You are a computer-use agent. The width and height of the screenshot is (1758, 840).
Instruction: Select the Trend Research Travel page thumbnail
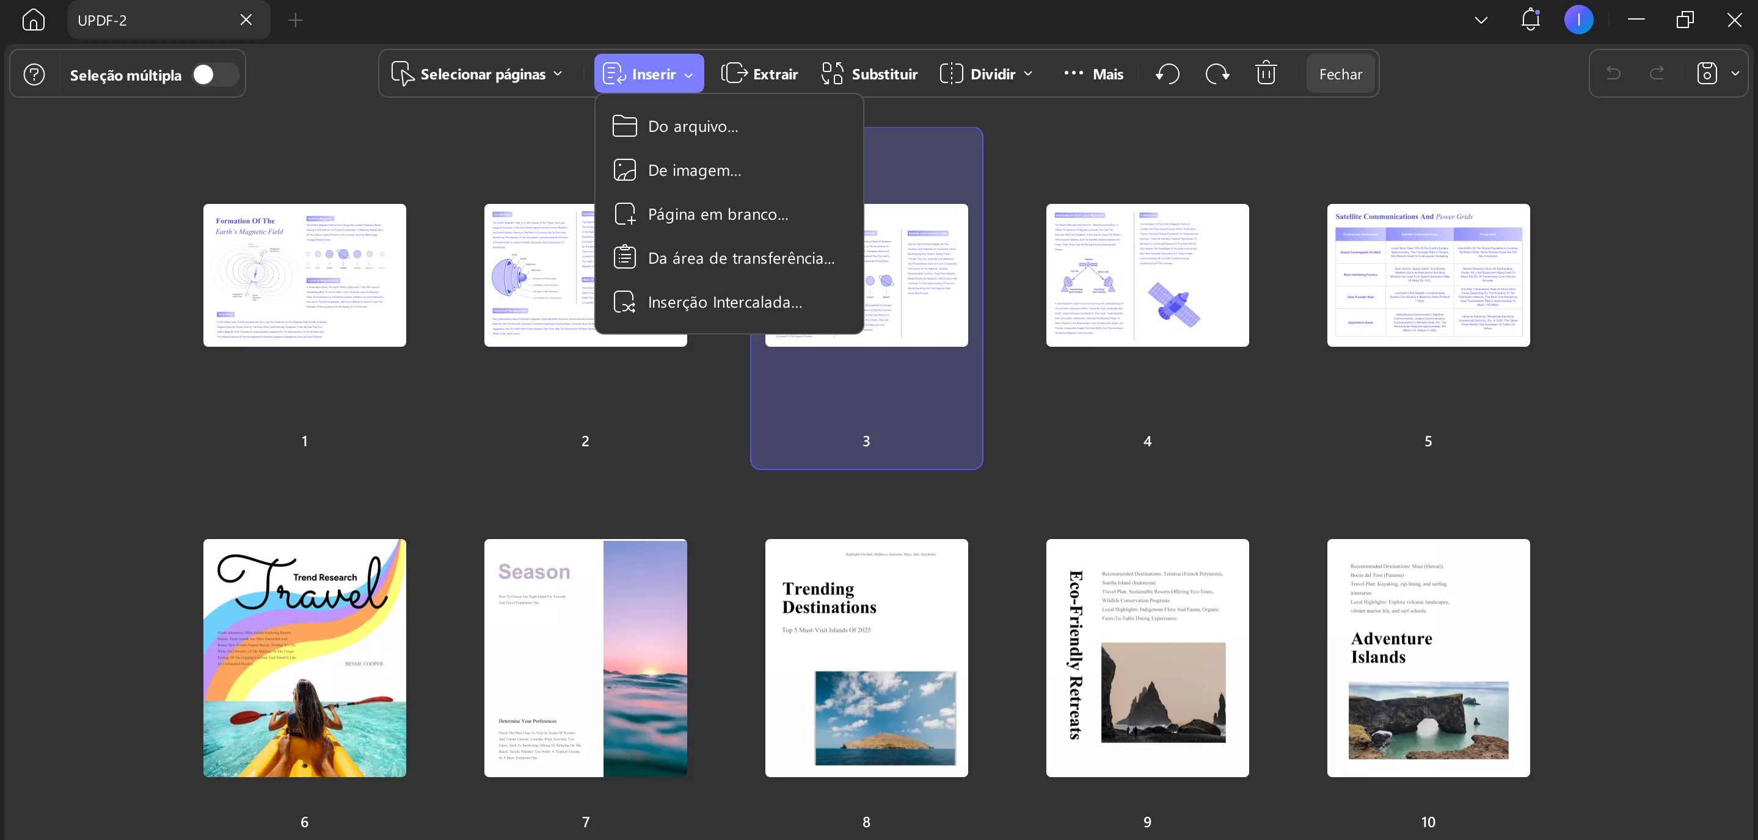[304, 657]
